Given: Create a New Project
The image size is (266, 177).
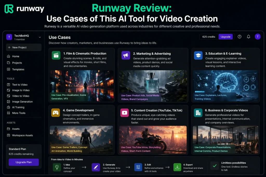Looking at the screenshot, I should (x=24, y=47).
